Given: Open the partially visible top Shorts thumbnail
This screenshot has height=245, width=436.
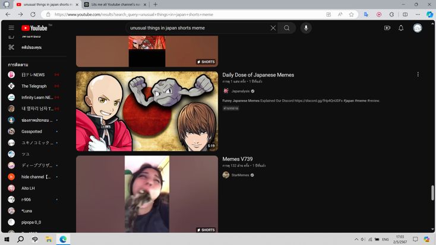Looking at the screenshot, I should click(x=147, y=51).
